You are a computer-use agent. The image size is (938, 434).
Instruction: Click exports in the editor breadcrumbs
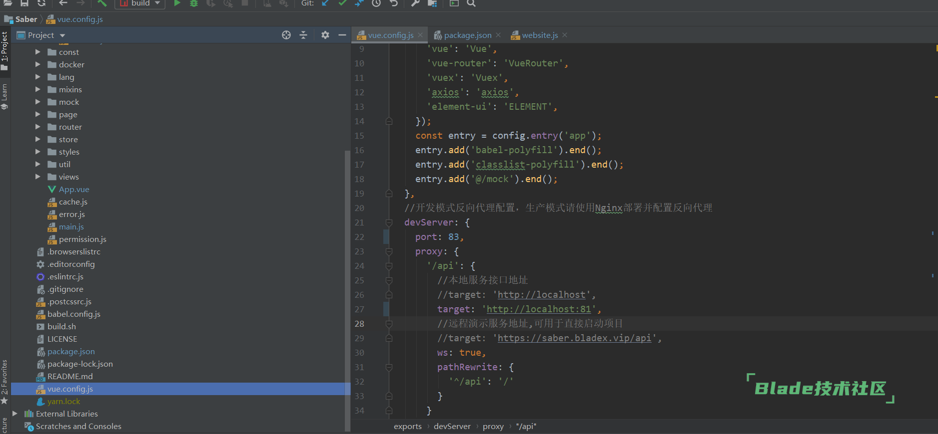click(408, 427)
